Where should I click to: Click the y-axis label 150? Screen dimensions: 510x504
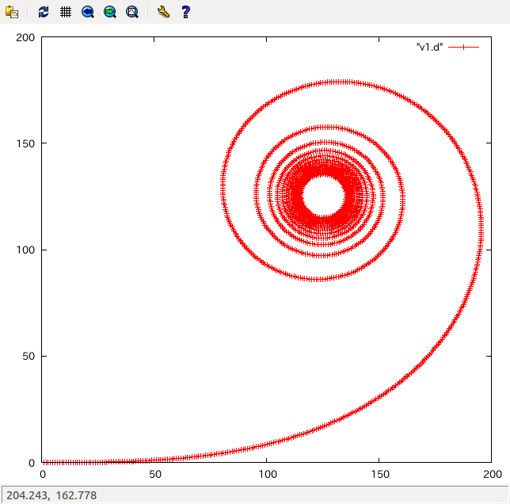(x=25, y=143)
